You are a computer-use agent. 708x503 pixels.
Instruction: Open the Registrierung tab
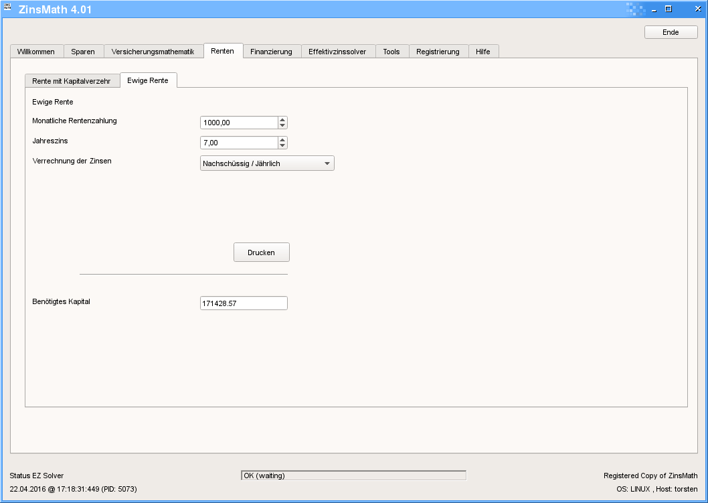pos(438,52)
